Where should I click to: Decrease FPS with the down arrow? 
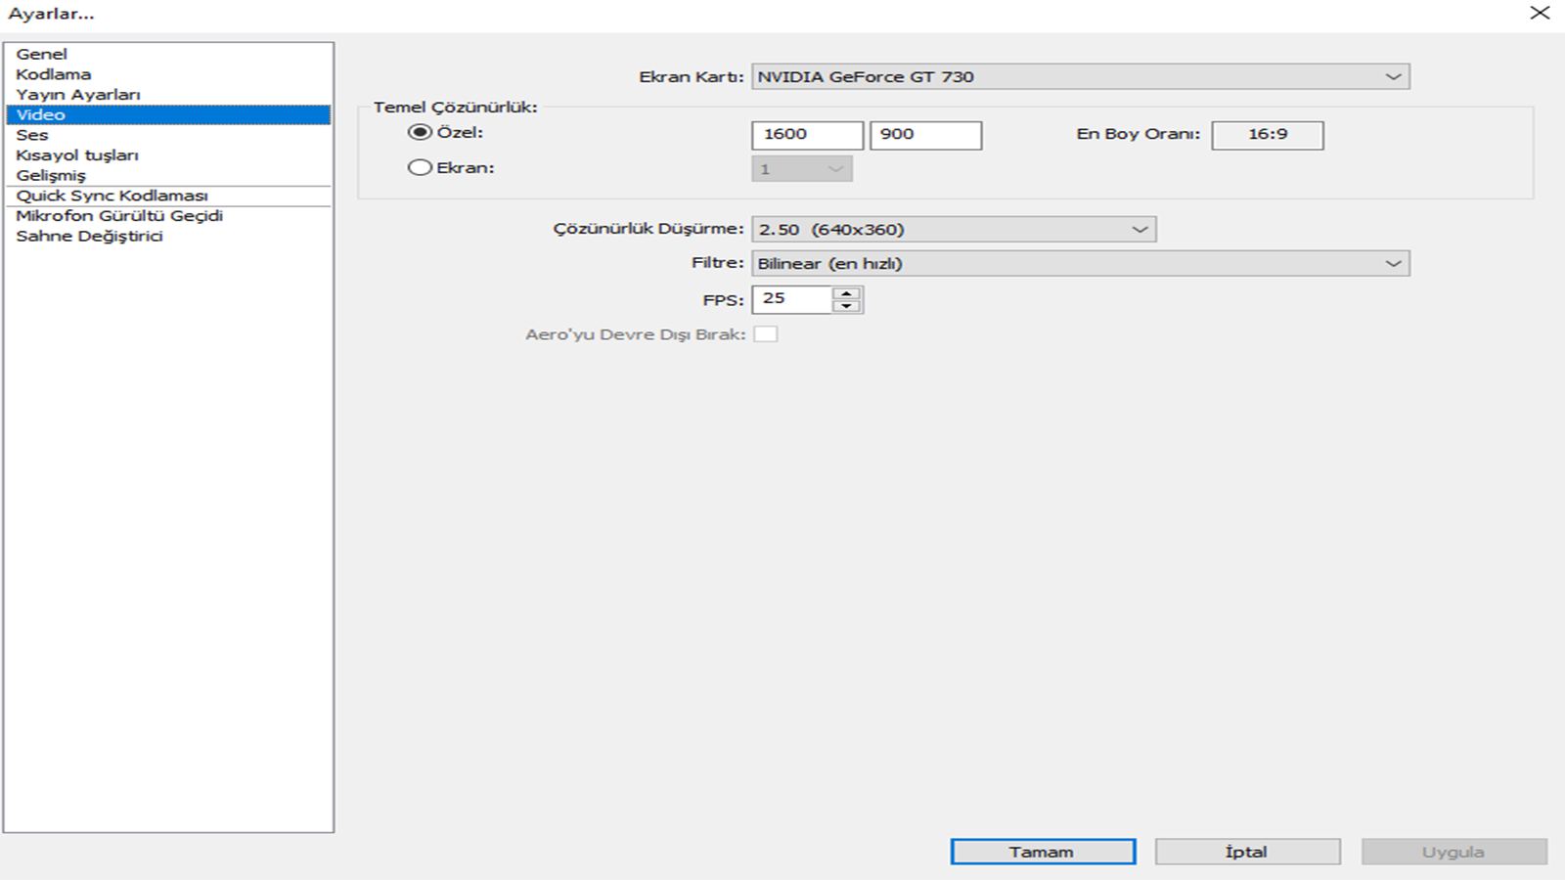pos(847,306)
